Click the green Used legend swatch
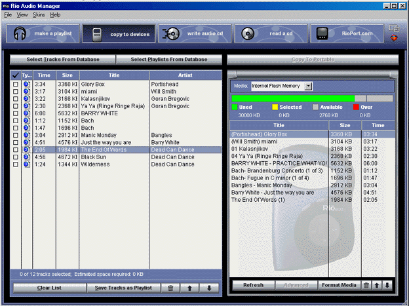Image resolution: width=409 pixels, height=306 pixels. coord(235,107)
